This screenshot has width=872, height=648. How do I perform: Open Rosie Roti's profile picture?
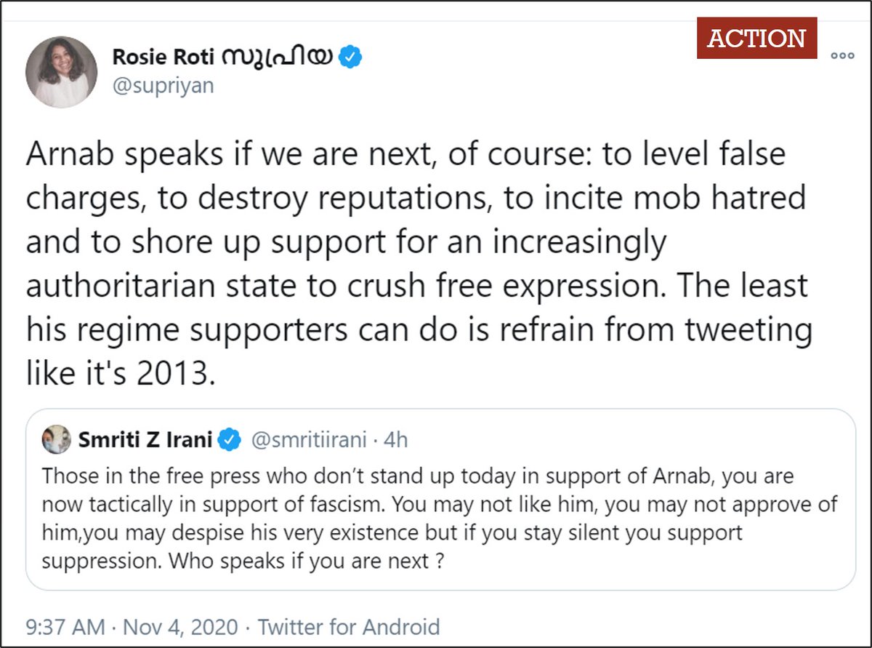[62, 71]
